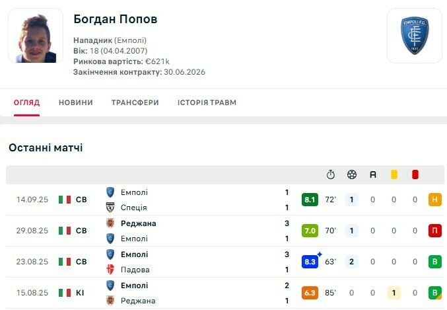Click the orange draw 'Н' result badge
The width and height of the screenshot is (447, 310).
click(434, 200)
